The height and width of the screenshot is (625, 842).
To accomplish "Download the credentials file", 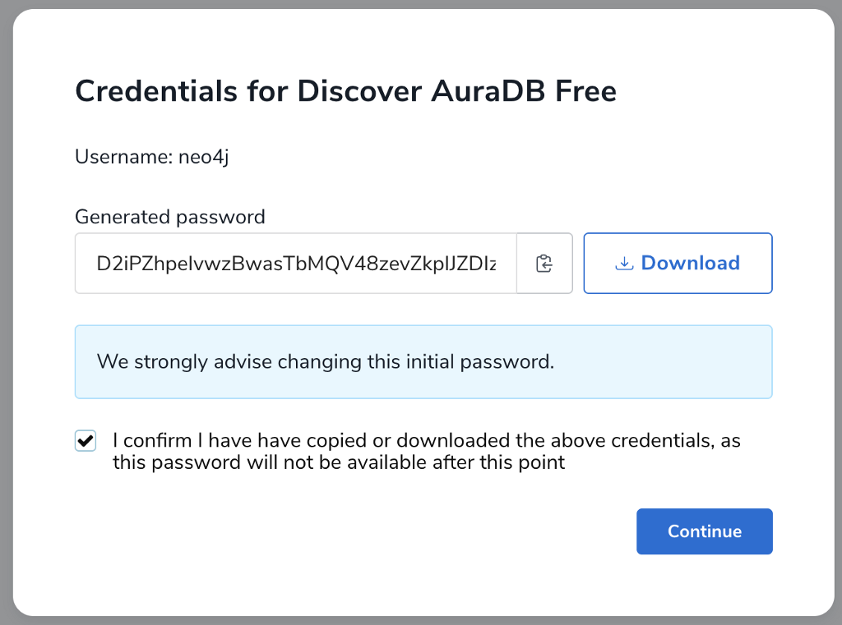I will (x=678, y=264).
